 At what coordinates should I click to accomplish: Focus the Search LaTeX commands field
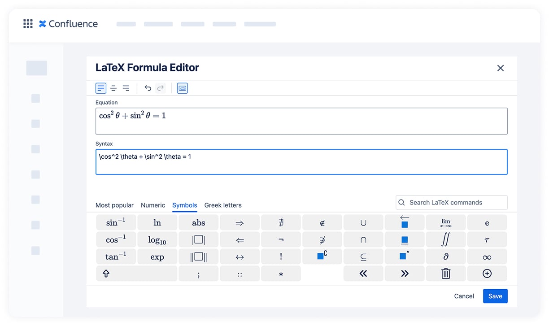point(452,202)
